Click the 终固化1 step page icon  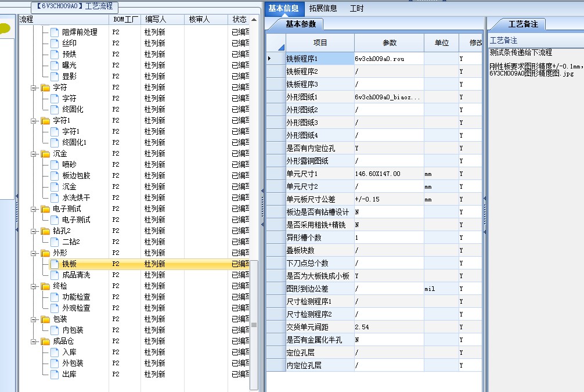(x=55, y=142)
